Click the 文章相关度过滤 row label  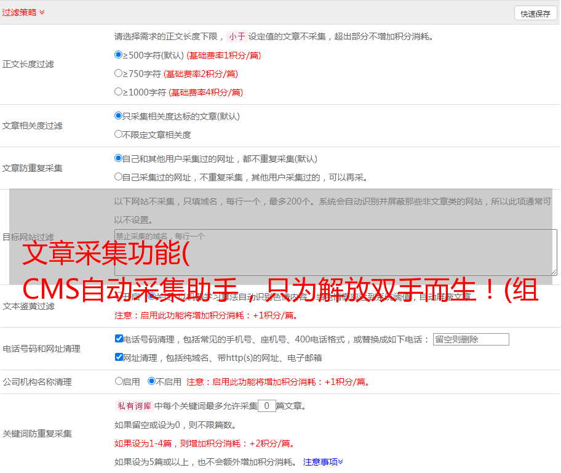(x=32, y=126)
